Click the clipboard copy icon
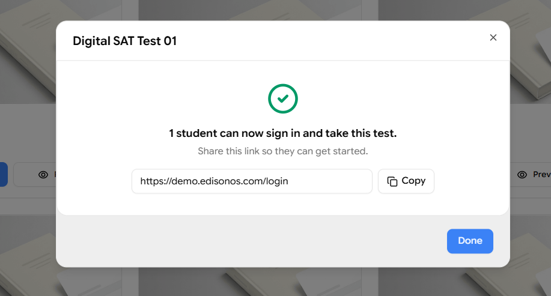 392,181
